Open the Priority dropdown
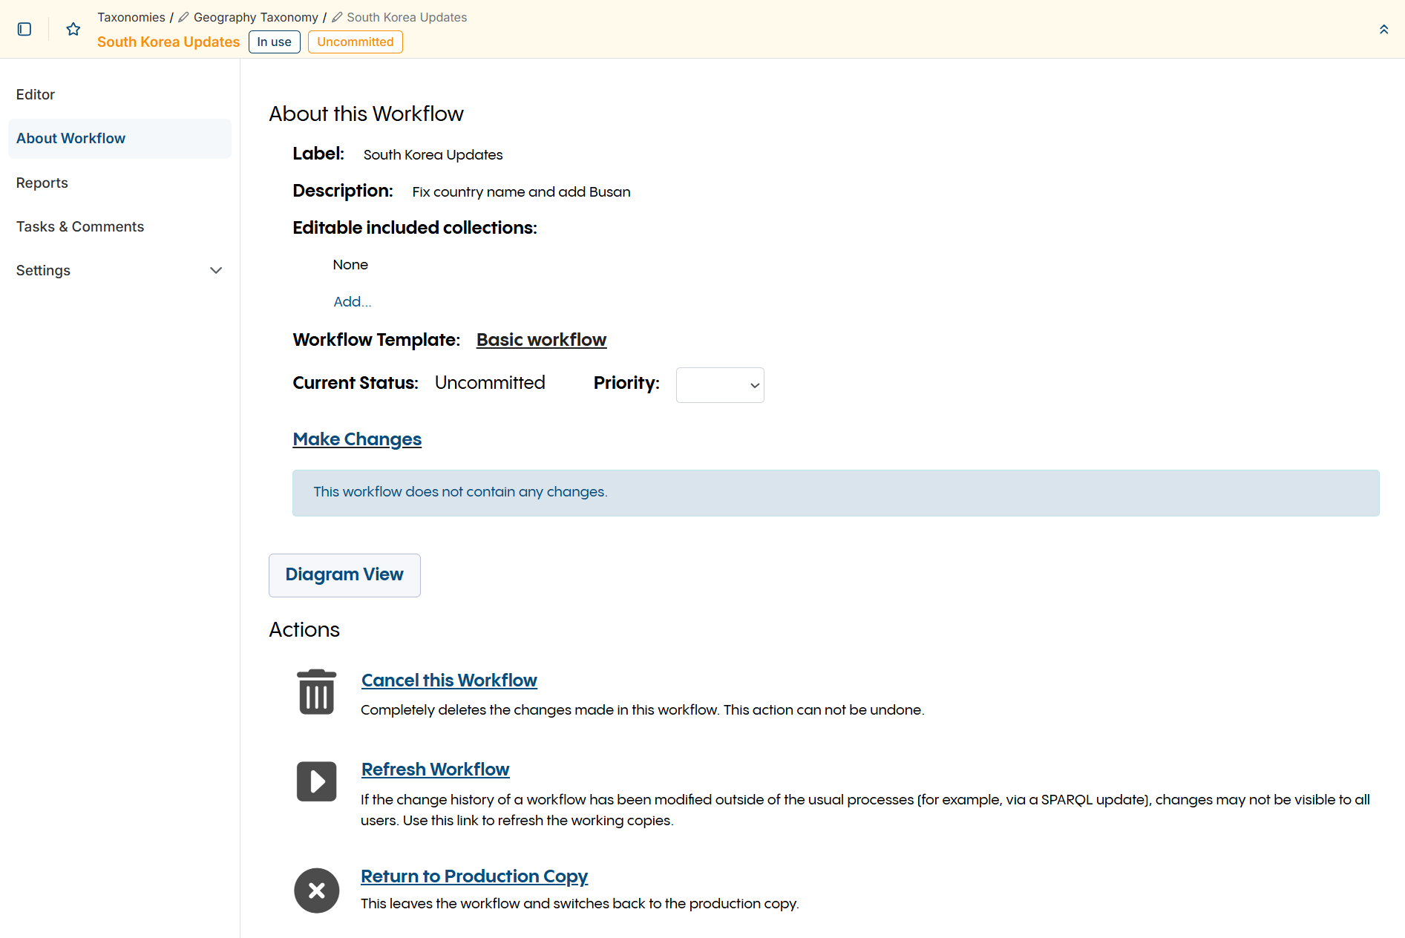Viewport: 1405px width, 938px height. click(719, 384)
